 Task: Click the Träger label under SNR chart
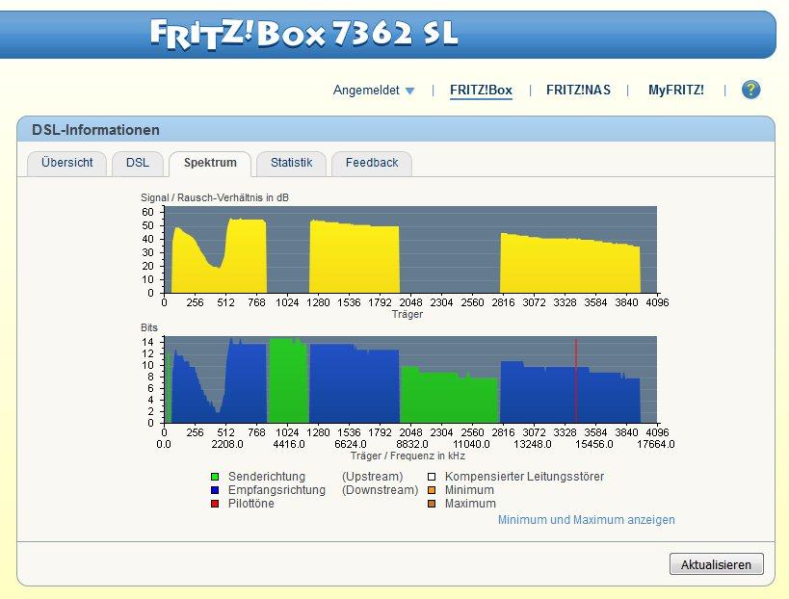[x=408, y=314]
